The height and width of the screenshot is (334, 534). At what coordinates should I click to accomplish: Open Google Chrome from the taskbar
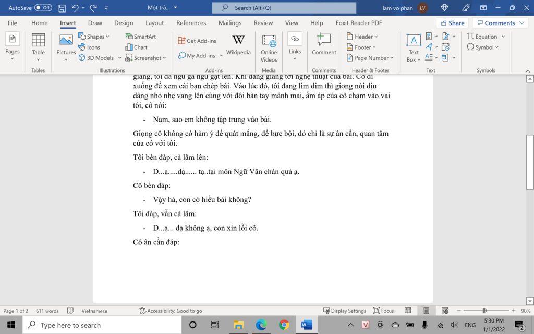[284, 325]
